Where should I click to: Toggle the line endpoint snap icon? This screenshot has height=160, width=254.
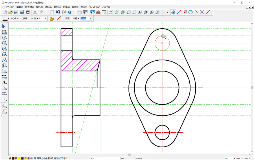179,12
